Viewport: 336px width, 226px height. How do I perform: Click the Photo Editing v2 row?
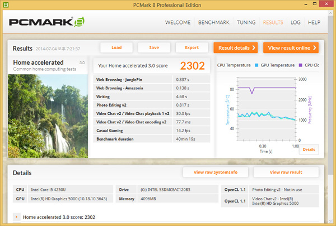coord(152,105)
